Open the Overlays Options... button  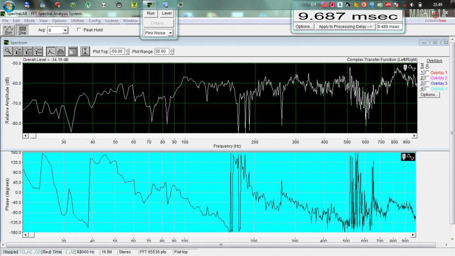429,95
